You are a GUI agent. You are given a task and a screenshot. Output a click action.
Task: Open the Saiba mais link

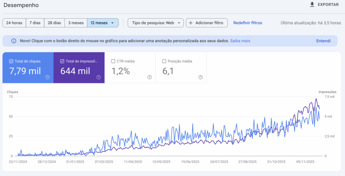point(240,41)
